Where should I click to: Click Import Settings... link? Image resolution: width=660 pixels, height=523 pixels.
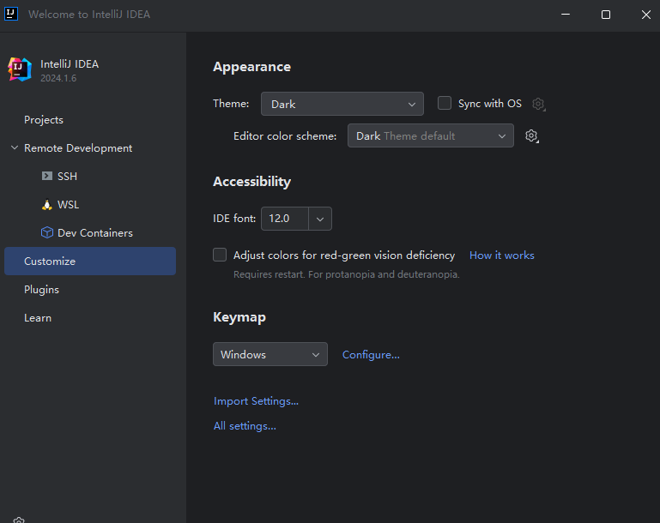pos(256,401)
